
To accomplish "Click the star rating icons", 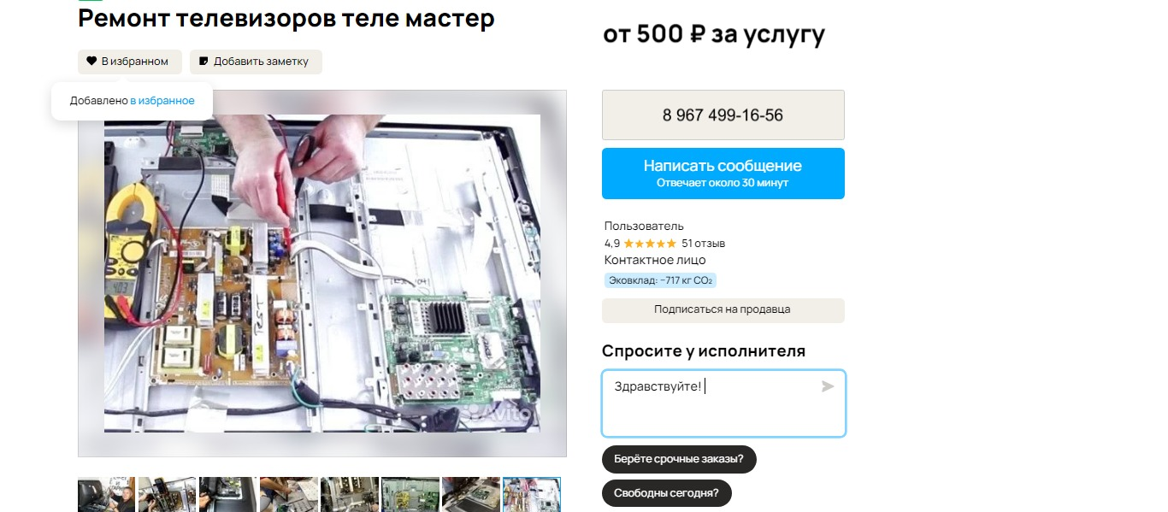I will [650, 244].
